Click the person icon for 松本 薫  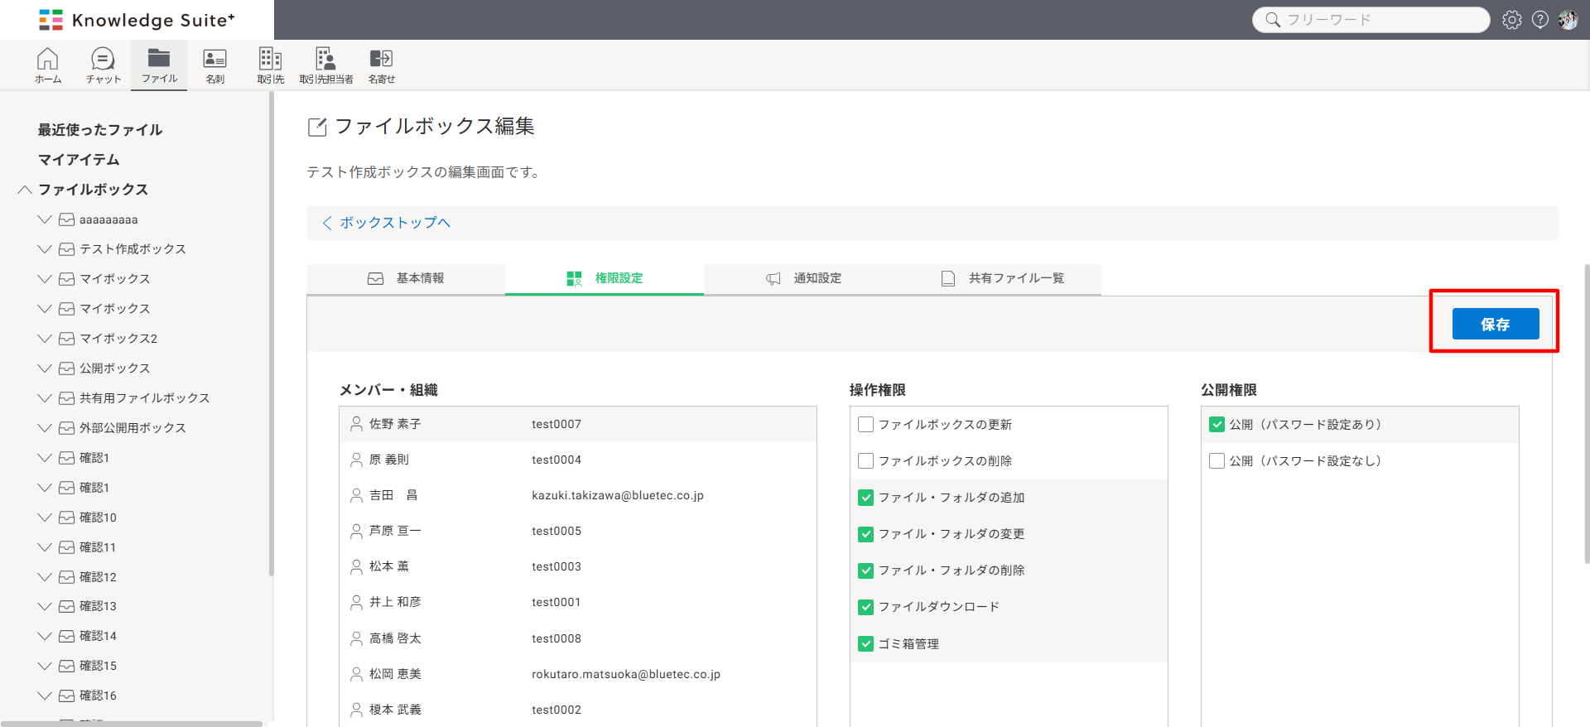coord(356,566)
